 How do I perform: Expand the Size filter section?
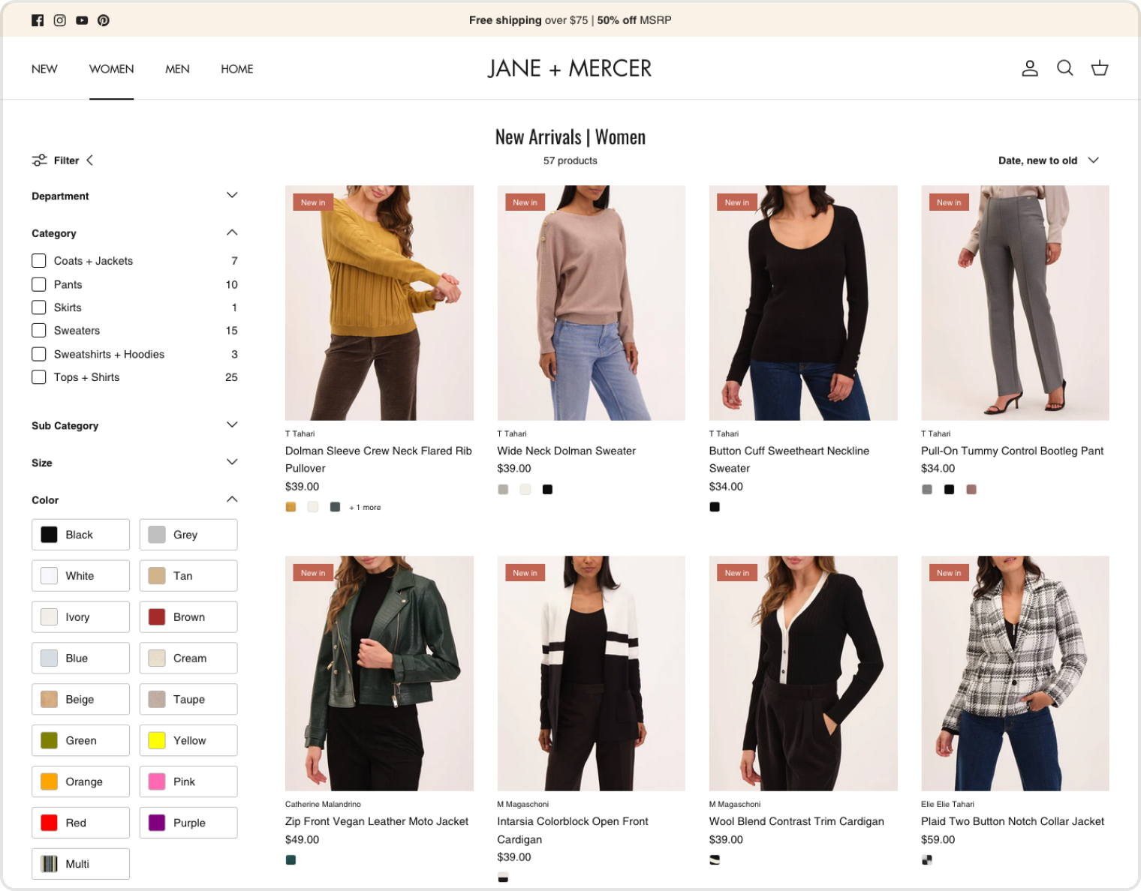[134, 463]
